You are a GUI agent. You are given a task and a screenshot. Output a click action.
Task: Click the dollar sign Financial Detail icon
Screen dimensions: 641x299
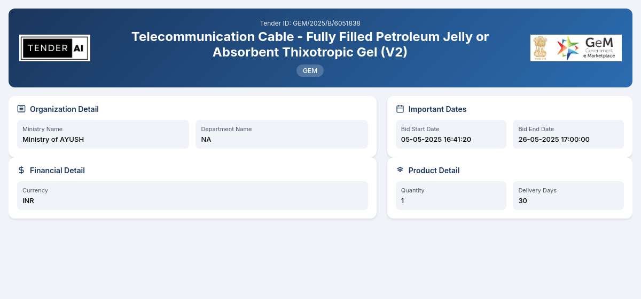click(x=21, y=170)
